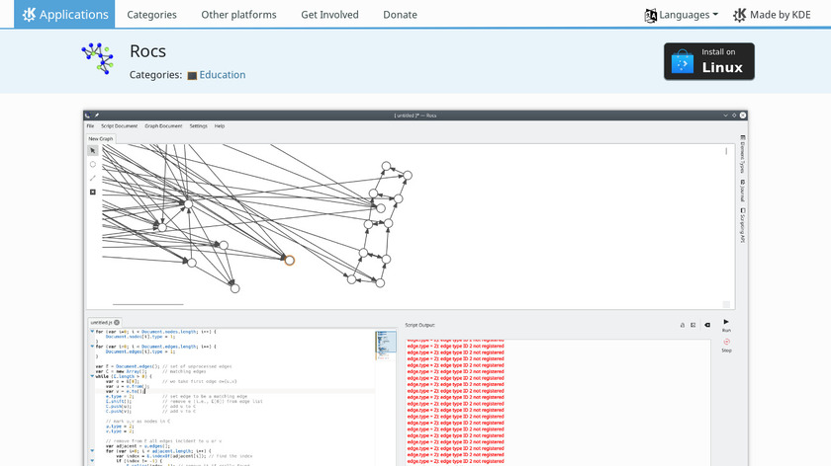This screenshot has width=831, height=466.
Task: Expand the Languages dropdown
Action: coord(682,15)
